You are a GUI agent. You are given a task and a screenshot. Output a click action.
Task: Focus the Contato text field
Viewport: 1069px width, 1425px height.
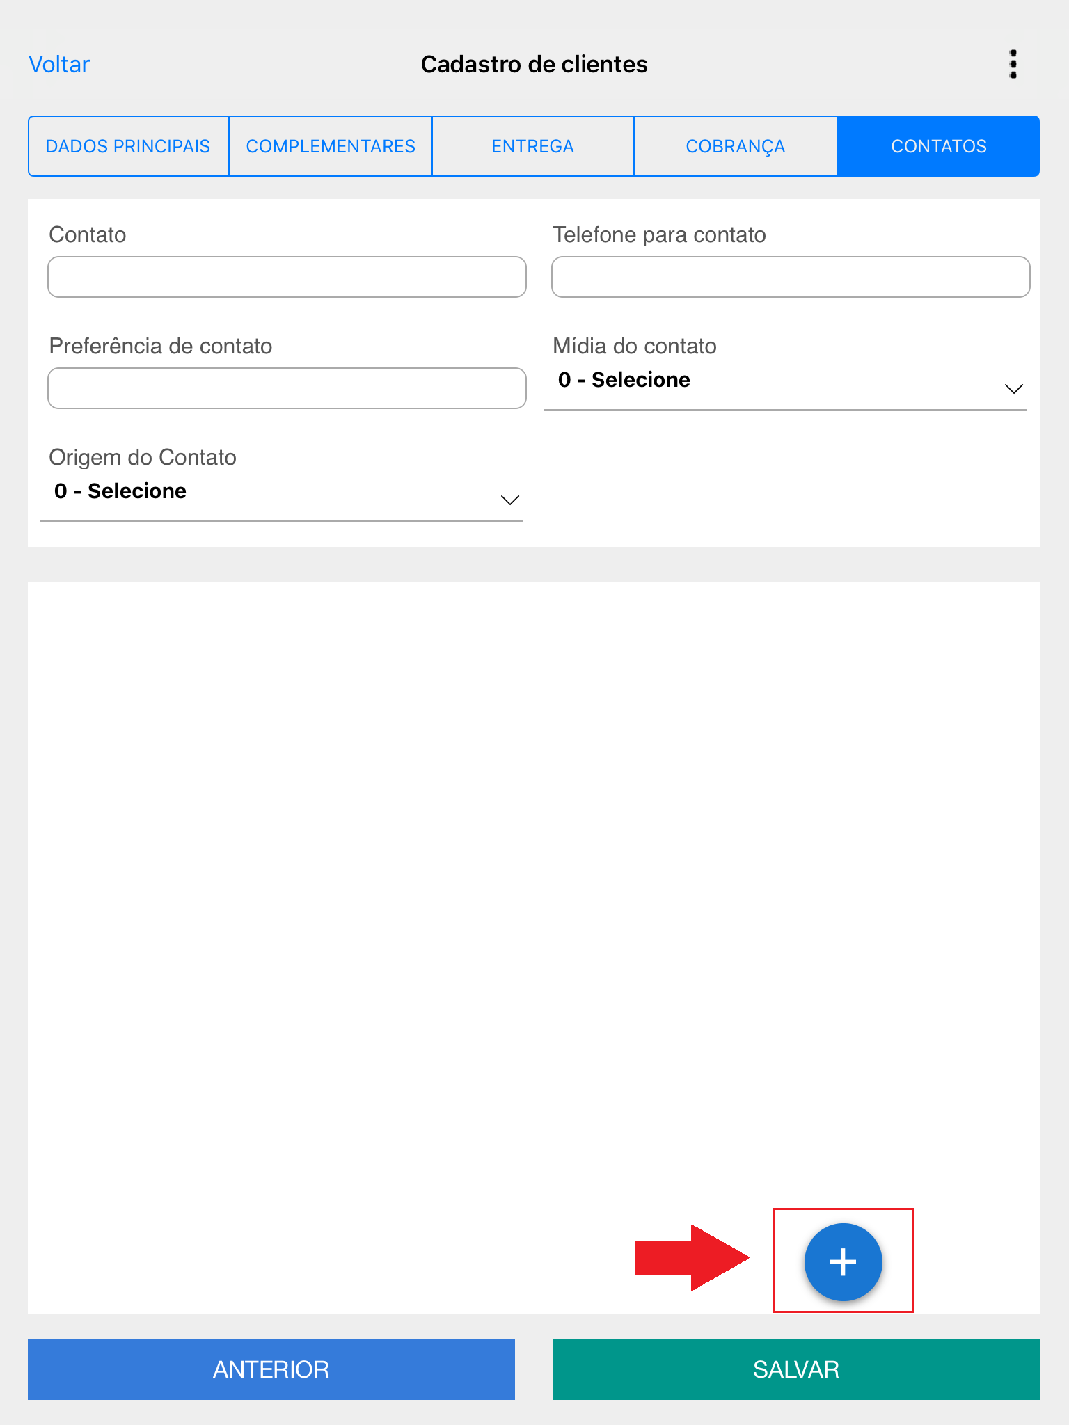click(287, 277)
